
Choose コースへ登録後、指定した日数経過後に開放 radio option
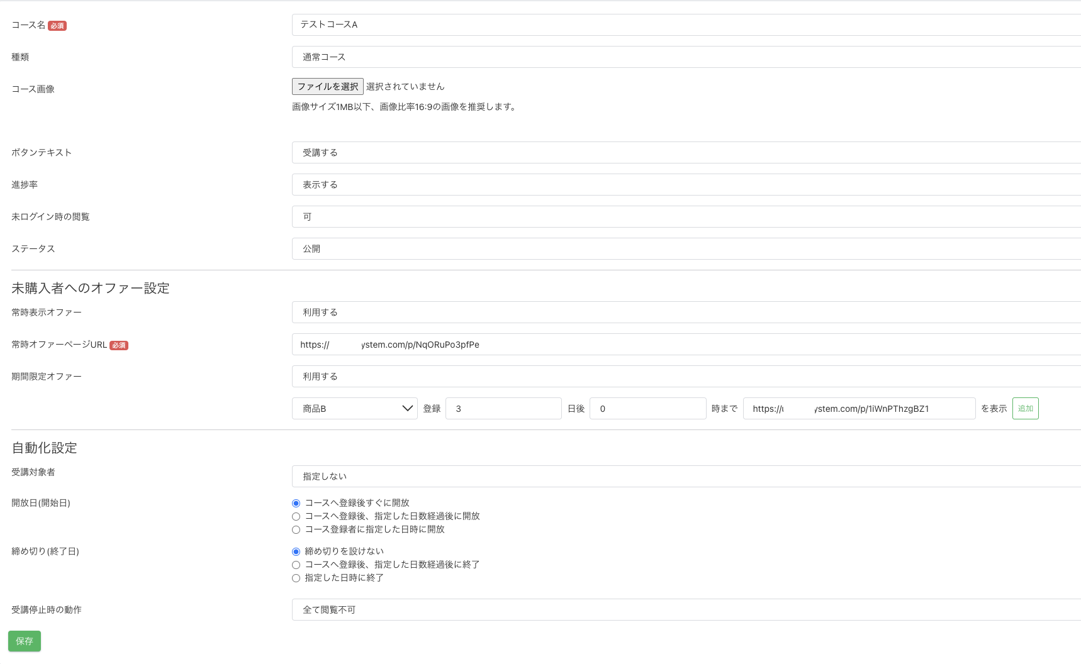[296, 516]
